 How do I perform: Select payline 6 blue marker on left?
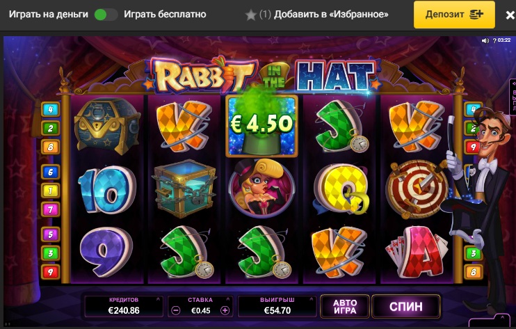50,172
